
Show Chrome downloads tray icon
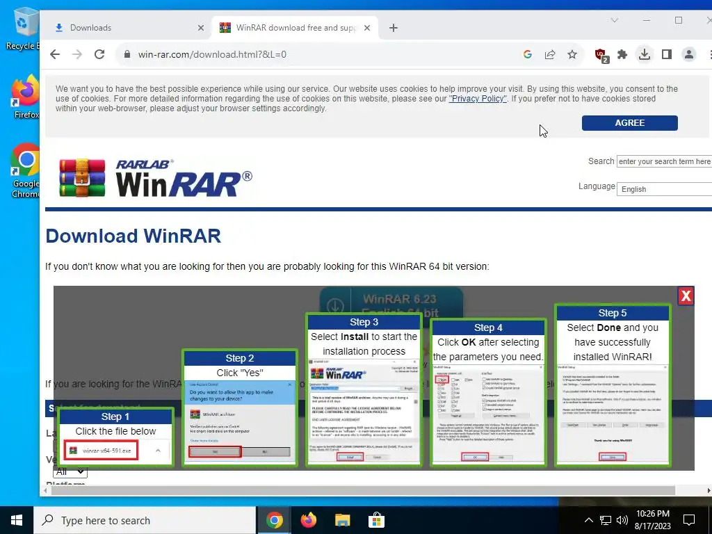click(645, 54)
